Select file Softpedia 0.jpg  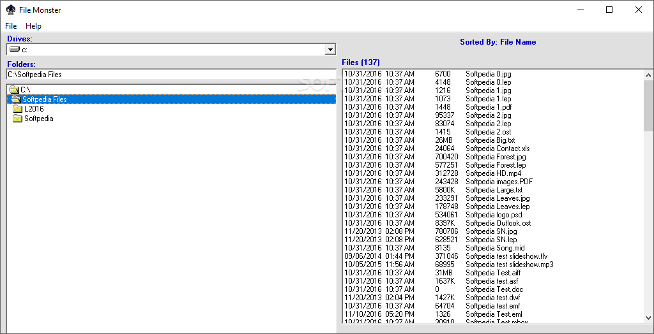point(489,74)
